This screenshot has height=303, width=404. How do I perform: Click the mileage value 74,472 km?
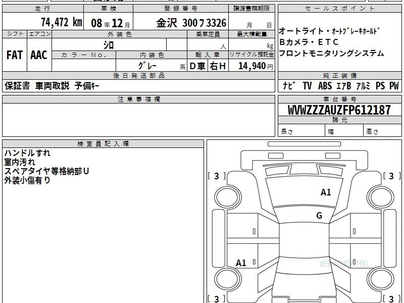click(x=62, y=22)
